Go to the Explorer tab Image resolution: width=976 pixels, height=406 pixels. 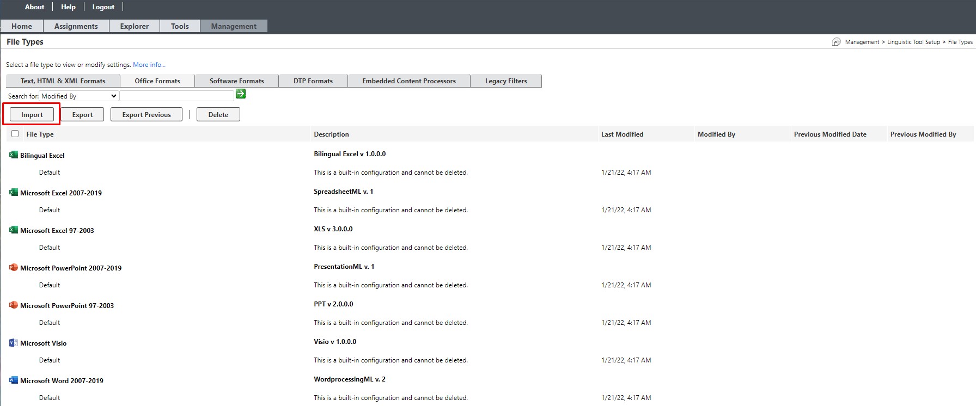[135, 26]
